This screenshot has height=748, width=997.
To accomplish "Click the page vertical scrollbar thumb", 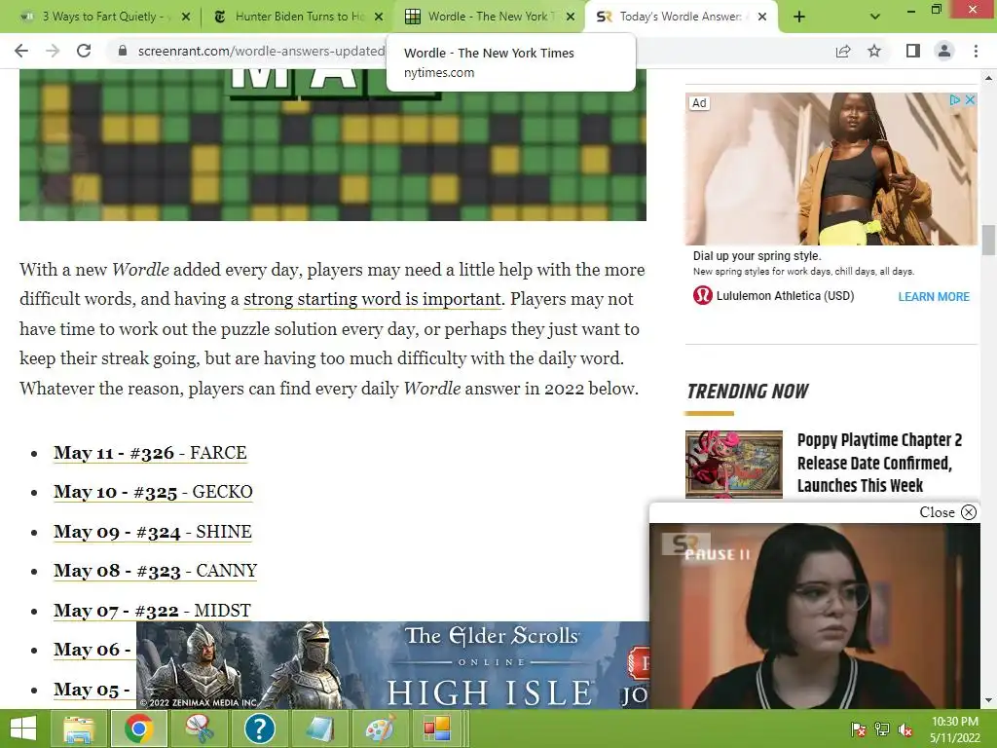I will pyautogui.click(x=988, y=240).
